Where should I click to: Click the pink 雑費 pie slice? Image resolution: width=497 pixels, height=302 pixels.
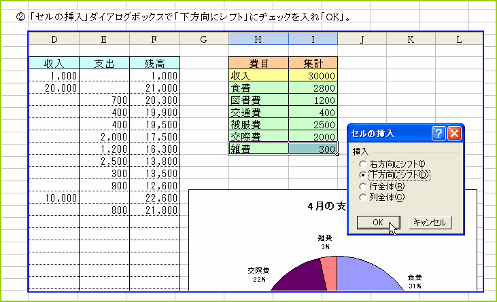pos(330,274)
